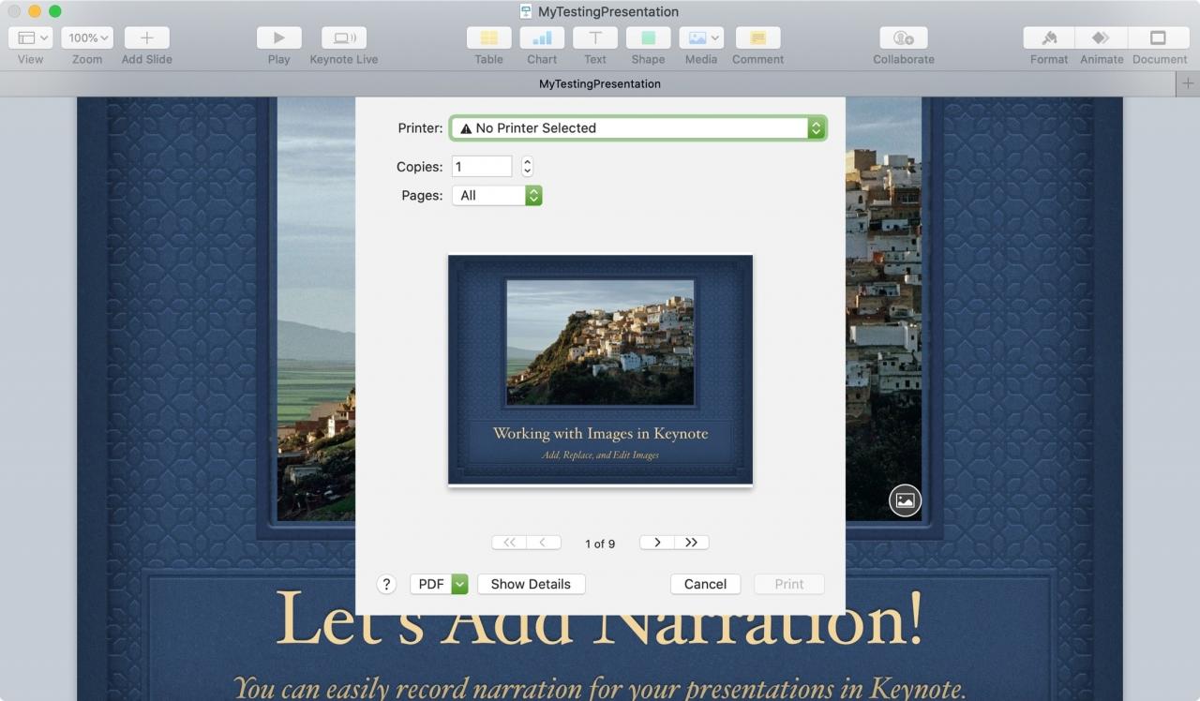The image size is (1200, 701).
Task: Expand the PDF options menu arrow
Action: [459, 584]
